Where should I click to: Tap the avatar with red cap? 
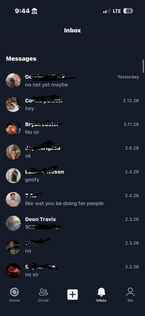13,199
